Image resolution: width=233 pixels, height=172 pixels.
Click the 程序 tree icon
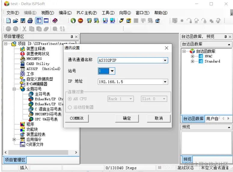click(23, 124)
